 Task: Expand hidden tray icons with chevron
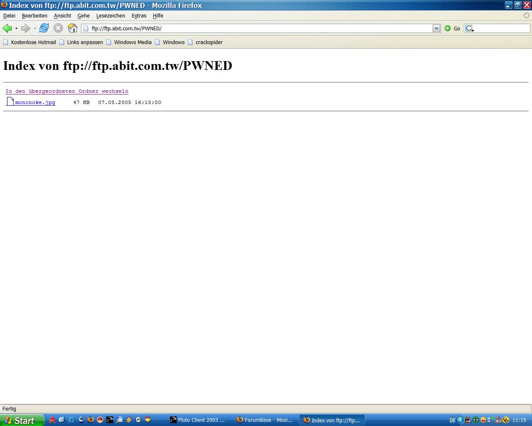461,420
